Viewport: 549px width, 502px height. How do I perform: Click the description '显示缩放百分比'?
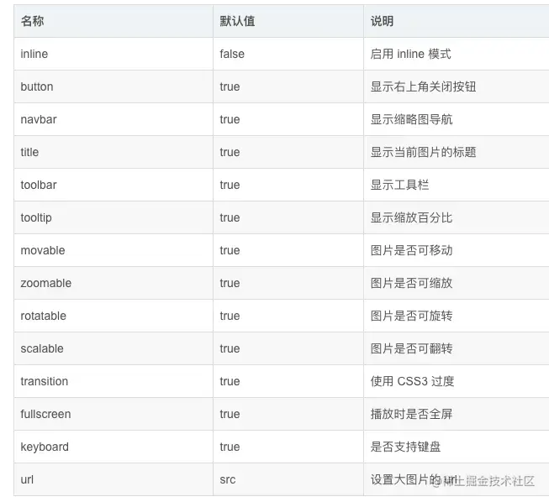pyautogui.click(x=411, y=217)
